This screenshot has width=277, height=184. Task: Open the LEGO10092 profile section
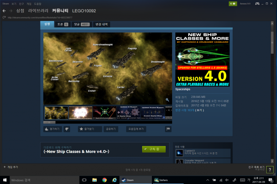click(x=84, y=11)
